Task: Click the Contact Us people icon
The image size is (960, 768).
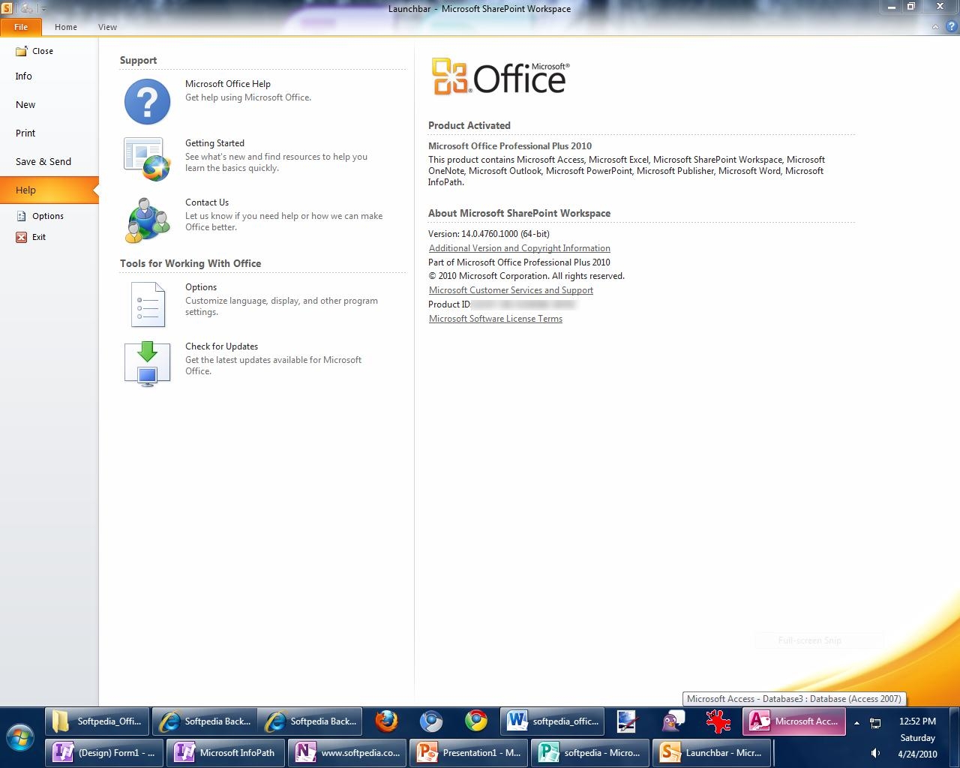Action: 147,220
